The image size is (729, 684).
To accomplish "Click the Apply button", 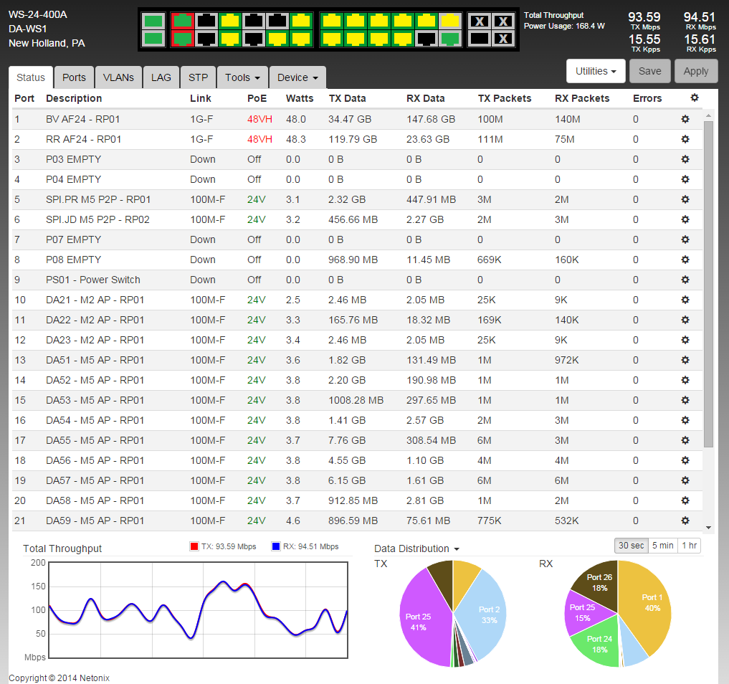I will [x=696, y=71].
